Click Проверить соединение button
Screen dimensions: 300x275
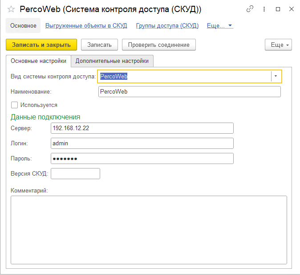[x=159, y=45]
